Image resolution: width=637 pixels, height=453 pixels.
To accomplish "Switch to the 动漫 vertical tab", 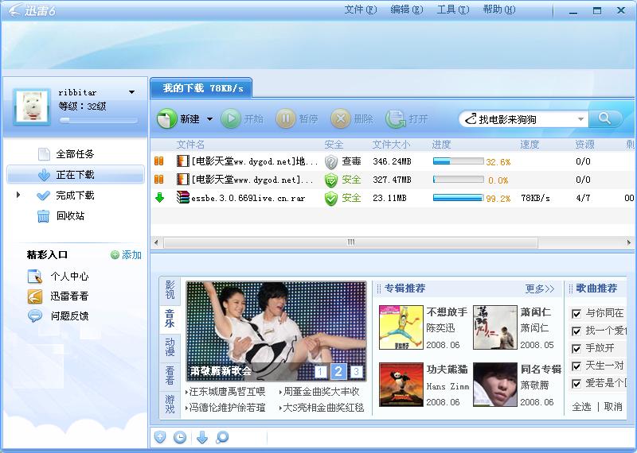I will tap(170, 347).
